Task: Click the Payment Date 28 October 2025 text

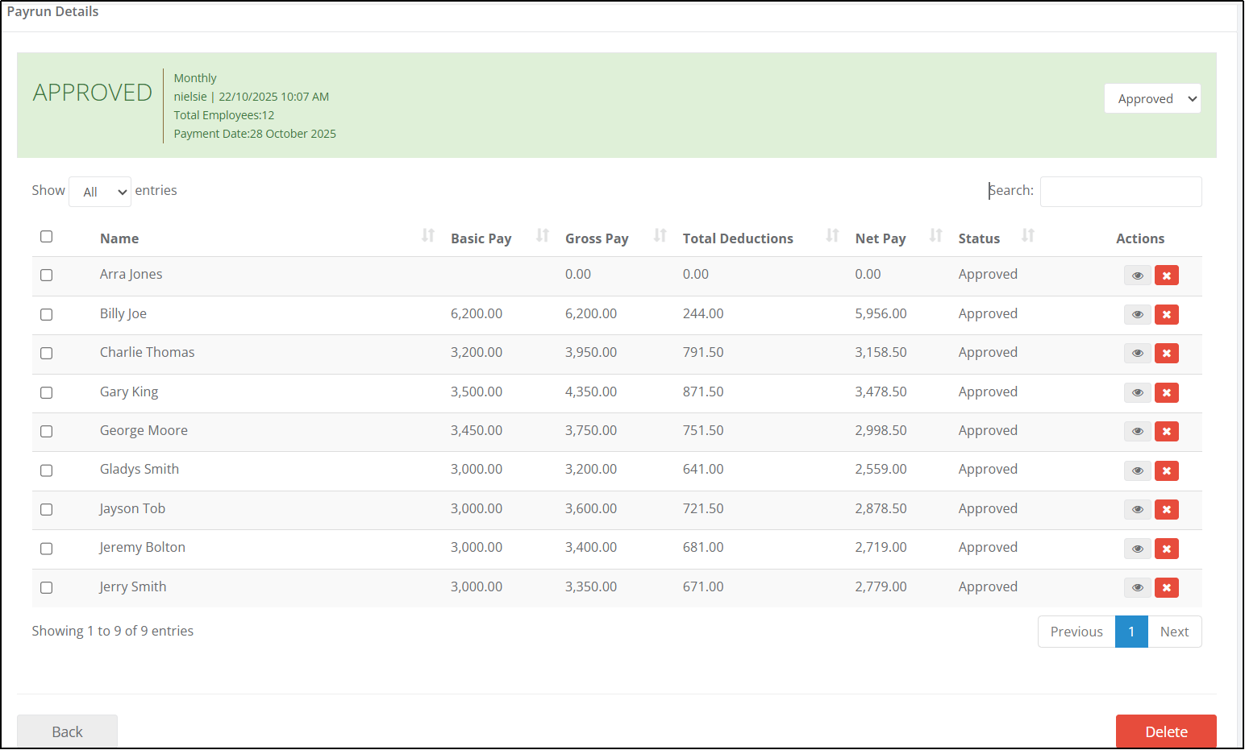Action: [255, 134]
